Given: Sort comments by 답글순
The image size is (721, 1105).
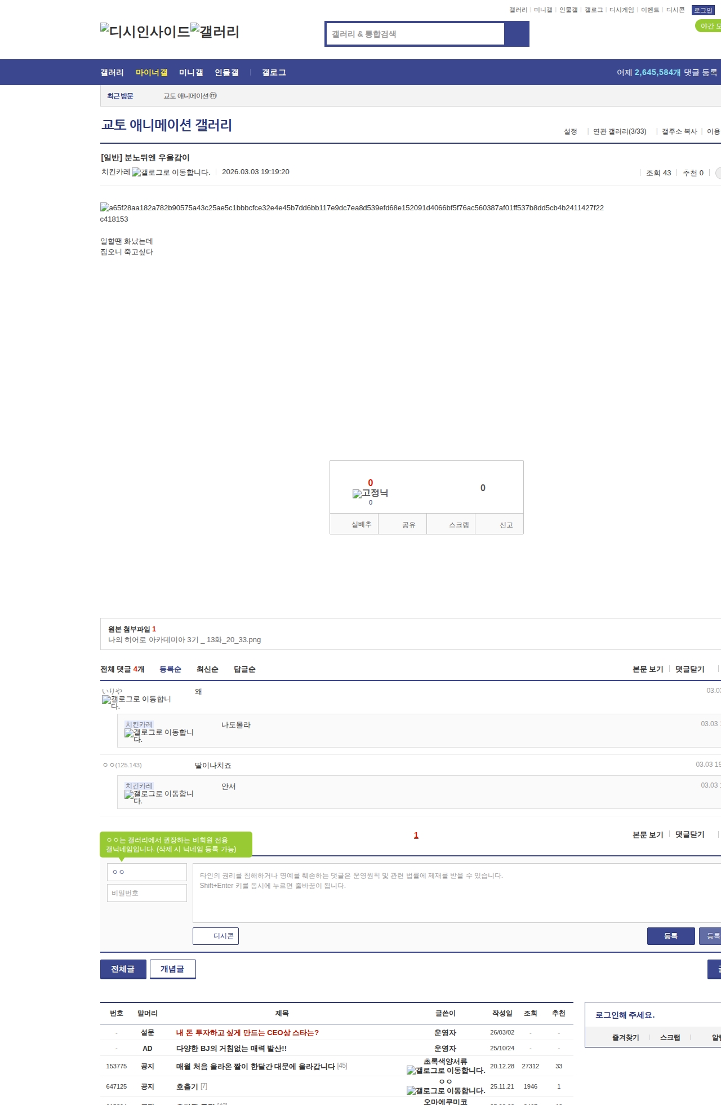Looking at the screenshot, I should pos(244,669).
